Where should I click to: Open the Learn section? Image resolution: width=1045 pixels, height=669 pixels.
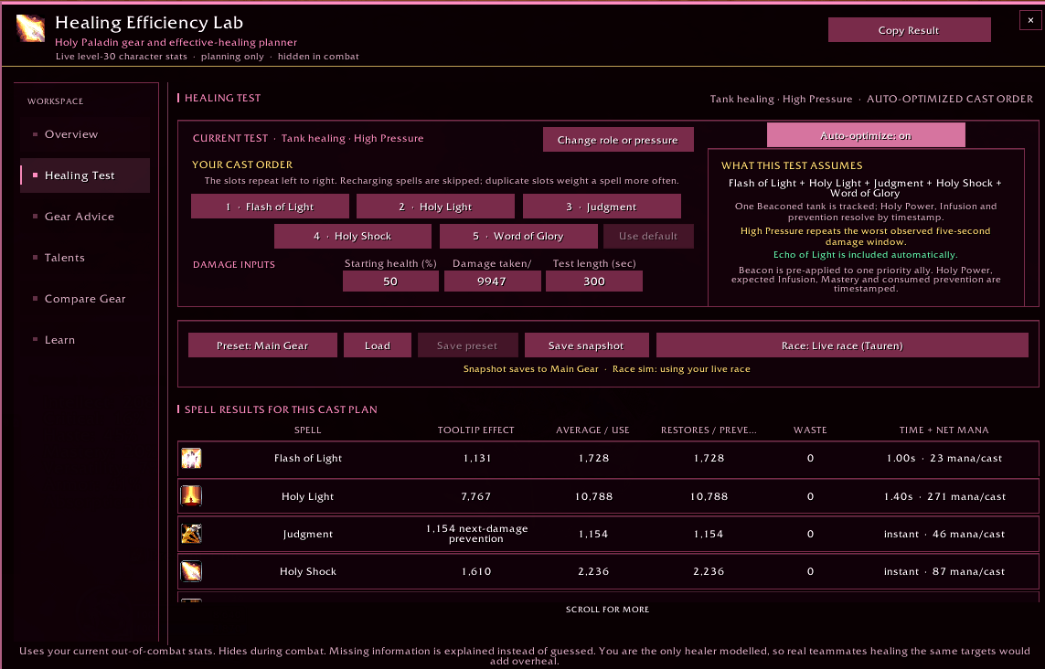point(85,340)
